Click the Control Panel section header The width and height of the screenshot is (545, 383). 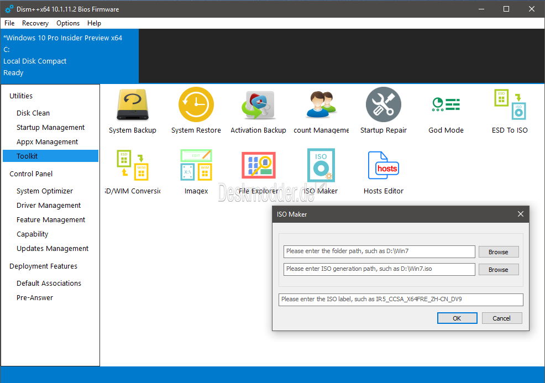31,174
